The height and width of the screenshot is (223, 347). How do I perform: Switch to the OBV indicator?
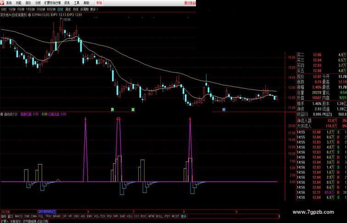76,217
